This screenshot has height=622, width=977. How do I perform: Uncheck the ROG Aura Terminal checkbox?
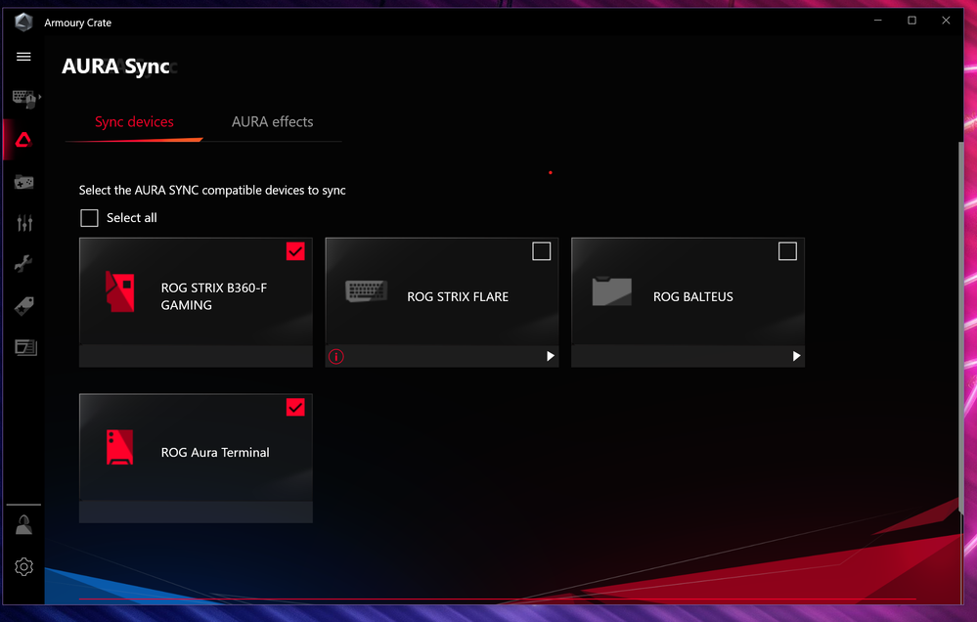295,407
